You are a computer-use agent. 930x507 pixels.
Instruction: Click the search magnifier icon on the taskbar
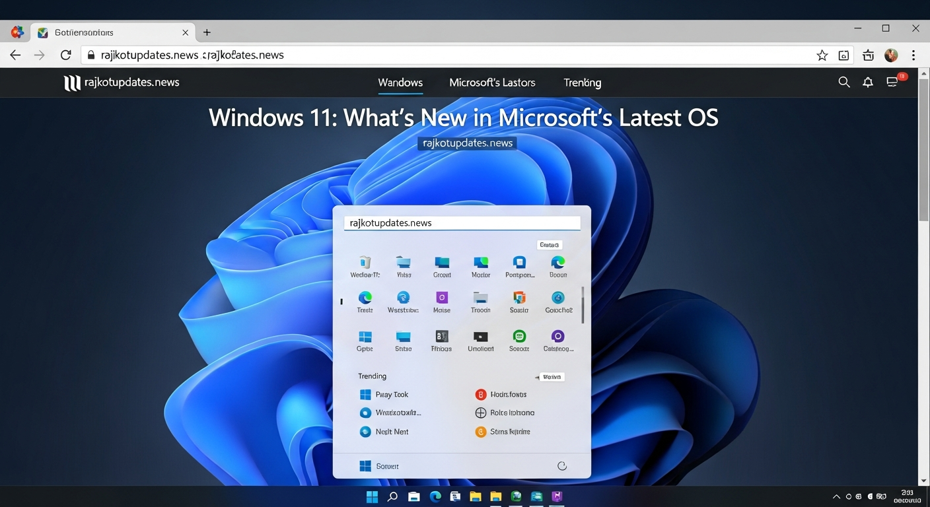pyautogui.click(x=392, y=496)
